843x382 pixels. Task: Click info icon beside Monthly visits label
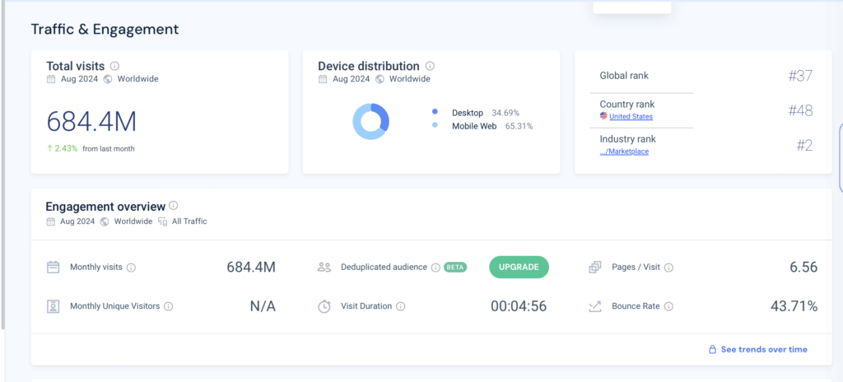(131, 268)
